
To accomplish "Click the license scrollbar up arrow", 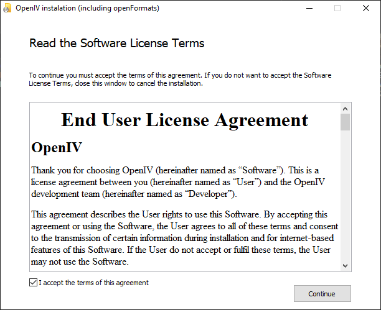I will [345, 109].
